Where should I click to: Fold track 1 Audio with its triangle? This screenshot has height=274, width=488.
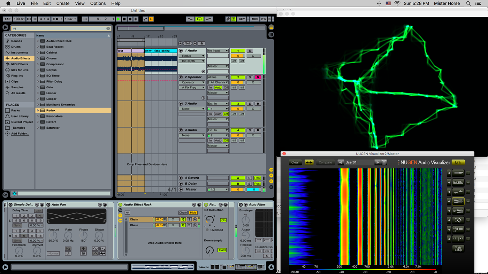click(181, 51)
